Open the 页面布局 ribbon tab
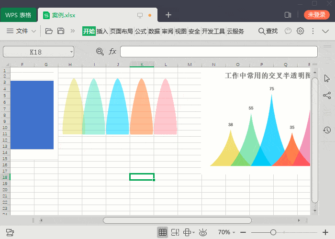The image size is (335, 239). click(x=121, y=32)
